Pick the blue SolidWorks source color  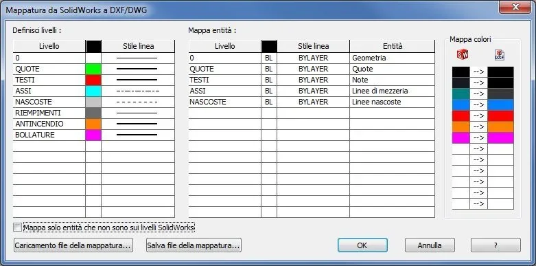point(461,104)
